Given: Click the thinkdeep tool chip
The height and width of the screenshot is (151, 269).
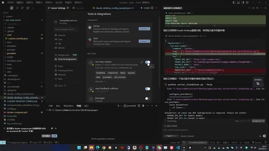Looking at the screenshot, I should 100,73.
